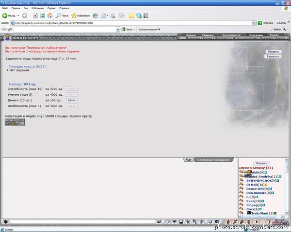This screenshot has width=291, height=232.
Task: Click the IE Back (Назад) arrow button
Action: tap(5, 16)
